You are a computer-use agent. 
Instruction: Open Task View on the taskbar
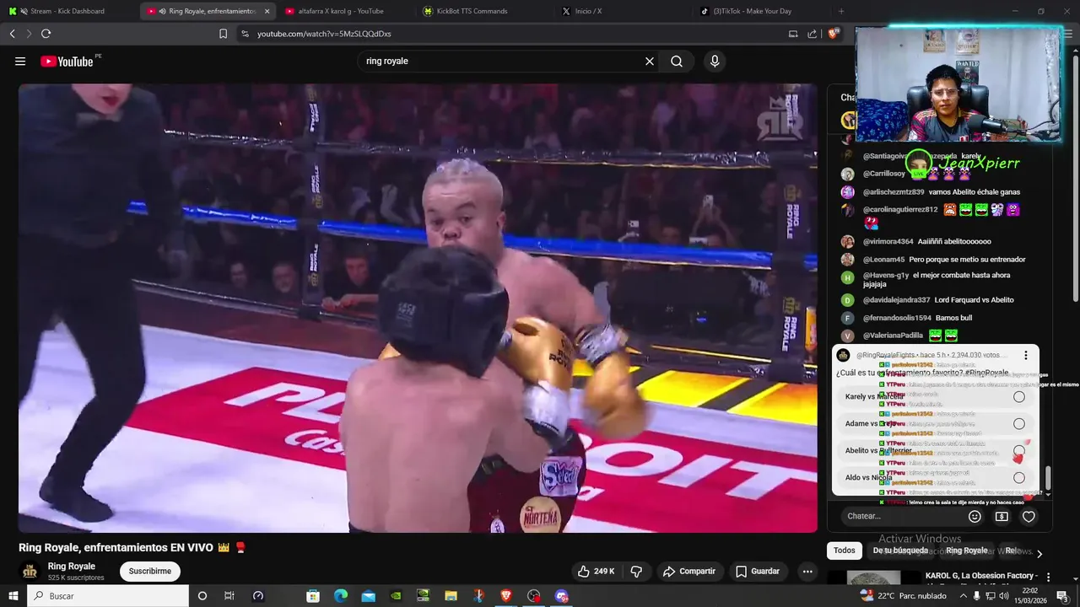229,596
